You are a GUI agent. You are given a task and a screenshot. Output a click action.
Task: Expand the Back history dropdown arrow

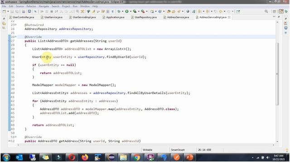(225, 11)
